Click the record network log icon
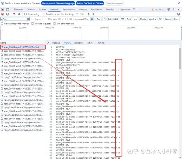Image resolution: width=182 pixels, height=159 pixels. (x=2, y=14)
